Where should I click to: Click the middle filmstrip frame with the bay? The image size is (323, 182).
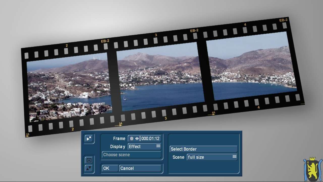[x=160, y=77]
